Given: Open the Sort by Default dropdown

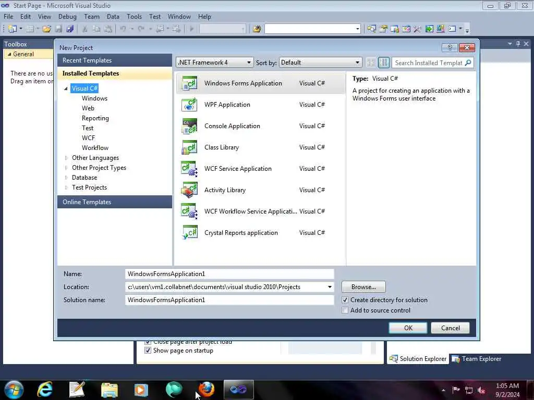Looking at the screenshot, I should pos(320,63).
